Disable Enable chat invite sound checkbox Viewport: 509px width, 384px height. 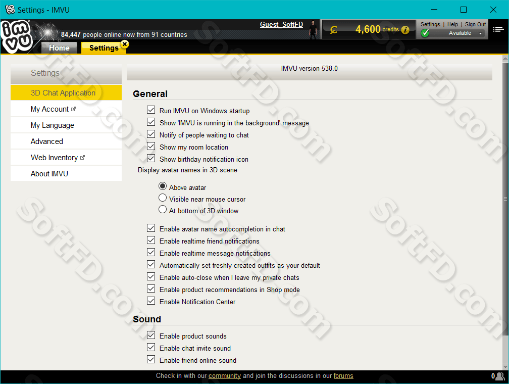151,347
